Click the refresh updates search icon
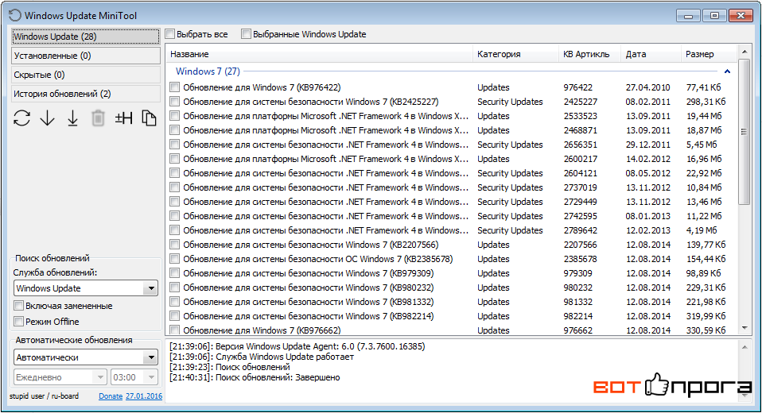762x413 pixels. click(x=21, y=118)
